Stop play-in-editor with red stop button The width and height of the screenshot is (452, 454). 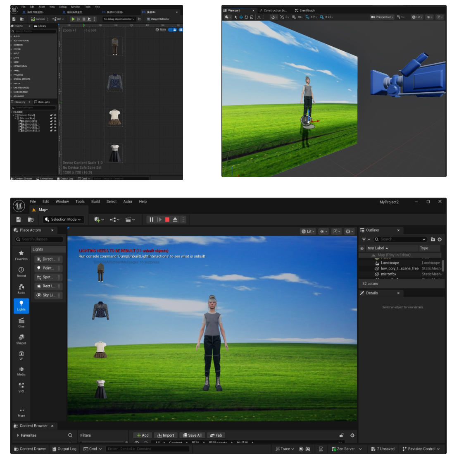tap(167, 220)
